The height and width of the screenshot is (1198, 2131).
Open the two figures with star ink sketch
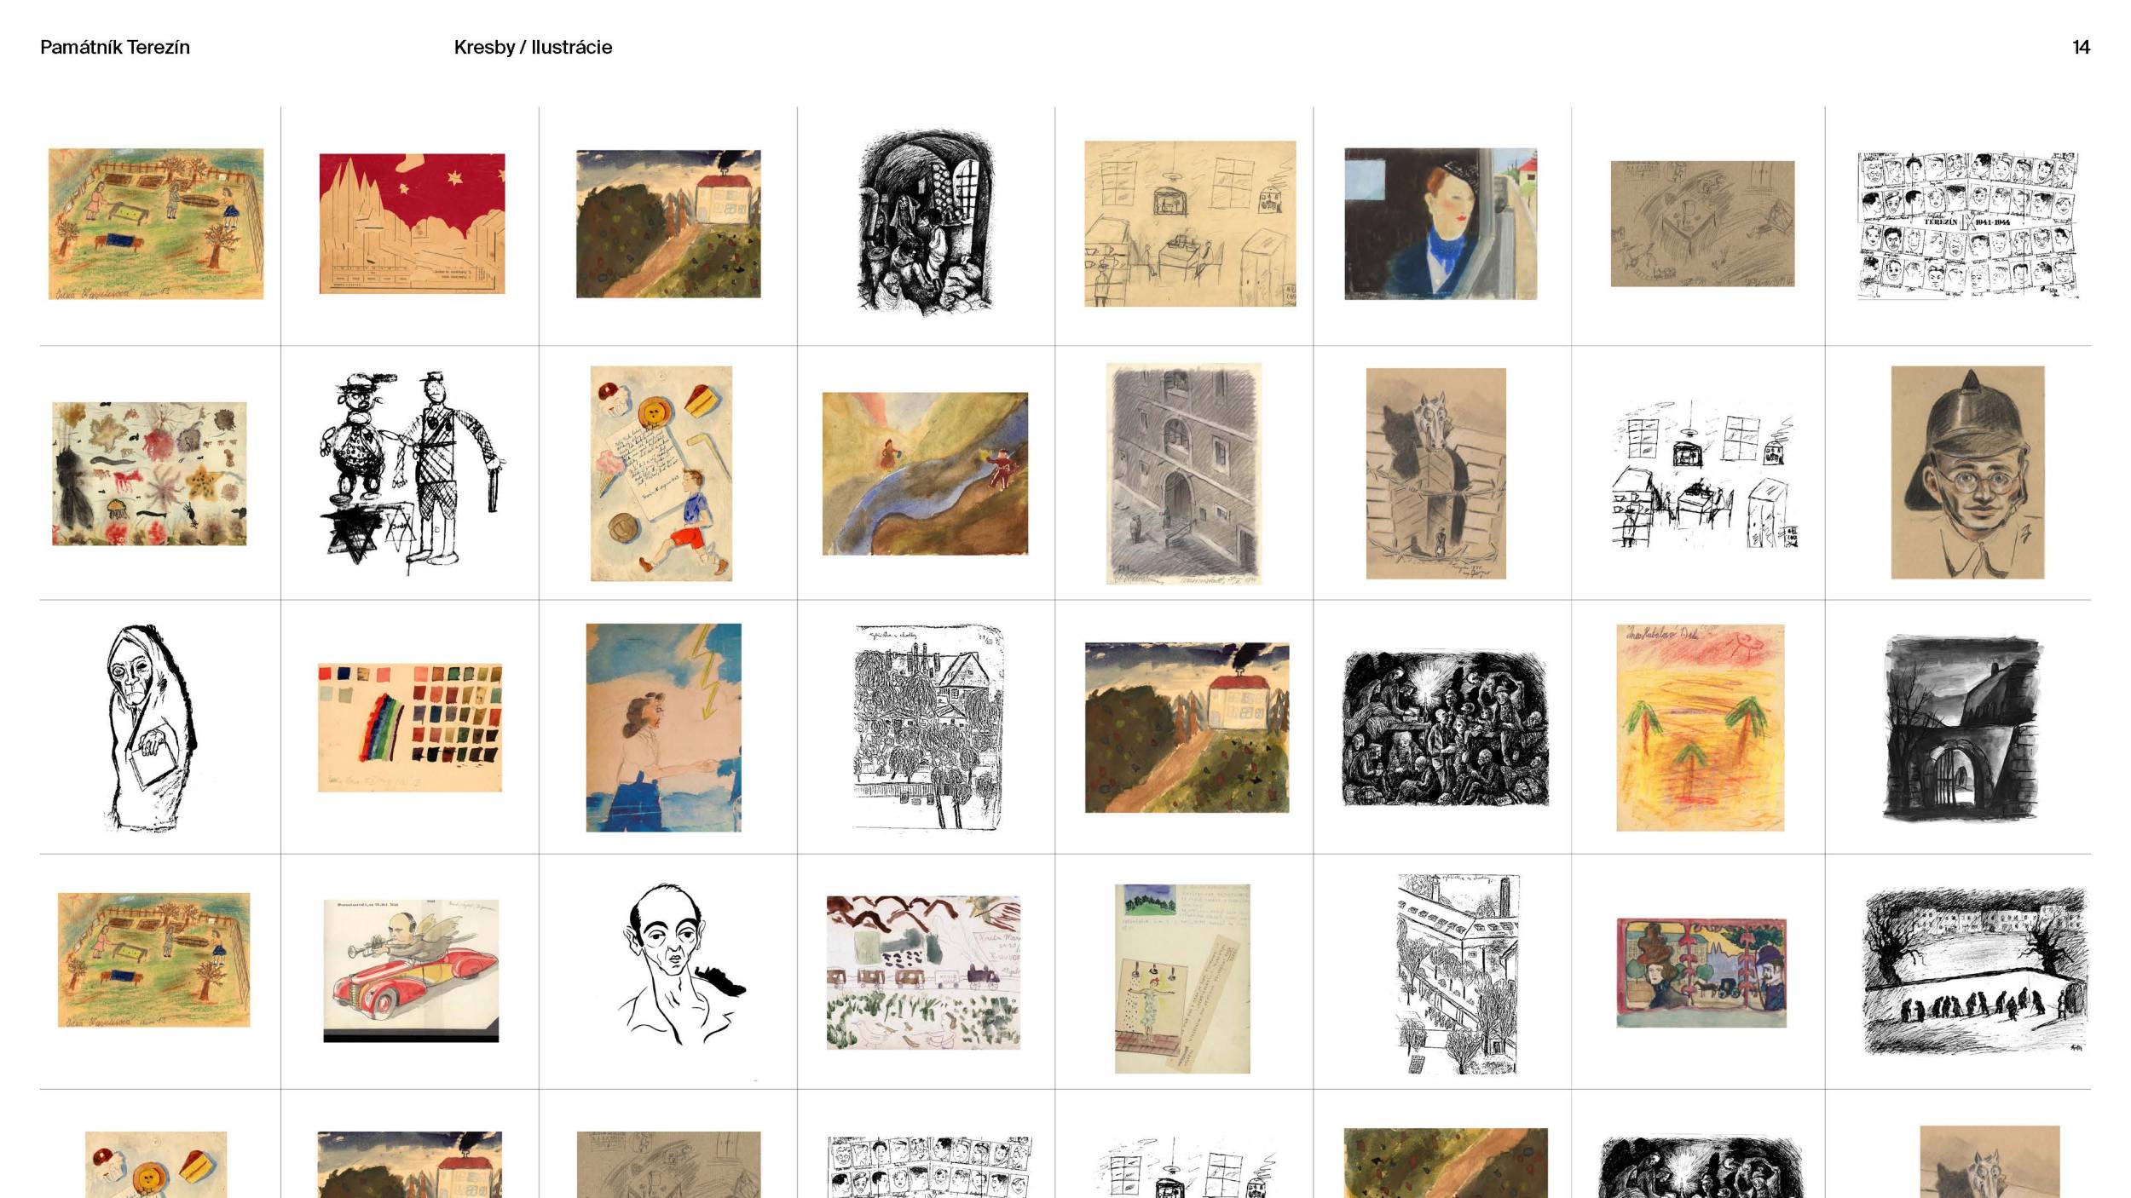pyautogui.click(x=412, y=471)
